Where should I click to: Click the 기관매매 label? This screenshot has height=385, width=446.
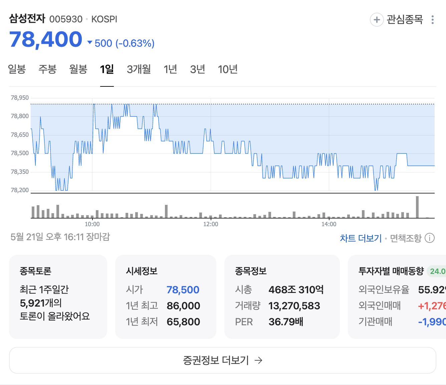click(x=376, y=322)
